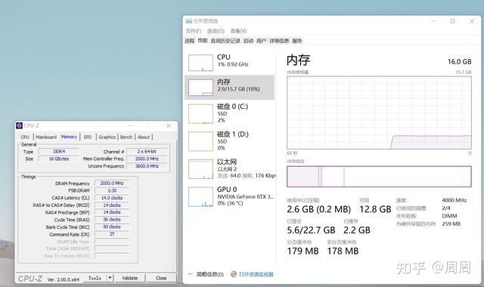Expand the Tools dropdown arrow in CPU-Z

[x=110, y=278]
